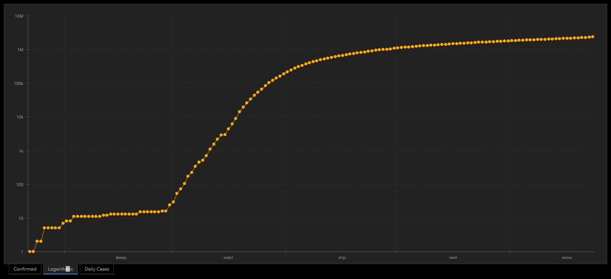Click the февр. x-axis label
The height and width of the screenshot is (279, 611).
click(121, 258)
